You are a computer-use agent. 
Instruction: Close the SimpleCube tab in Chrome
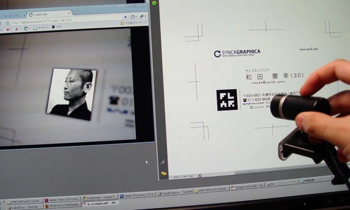[69, 13]
